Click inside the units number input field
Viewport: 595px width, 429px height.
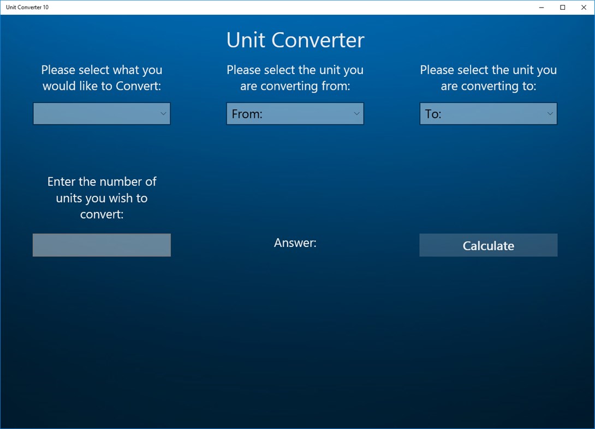pos(102,245)
